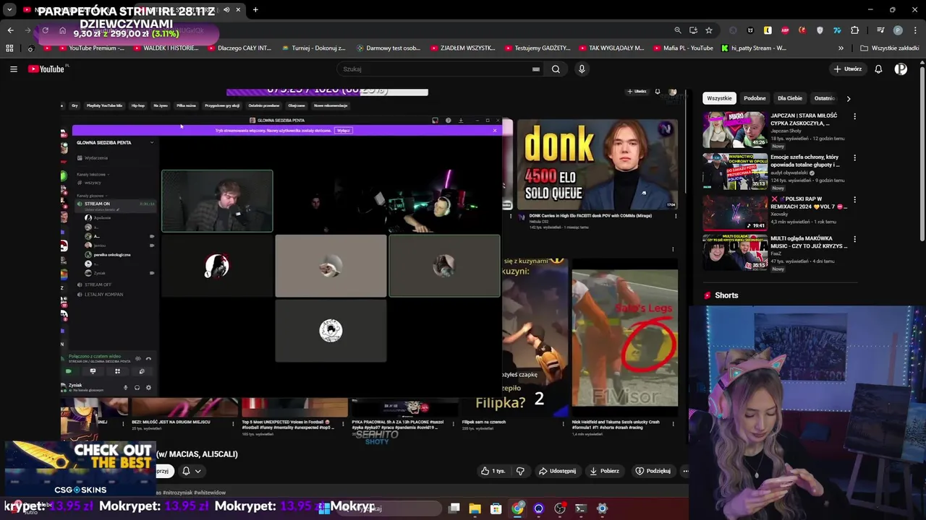Click the Chrome icon in the taskbar
The width and height of the screenshot is (926, 520).
click(517, 508)
